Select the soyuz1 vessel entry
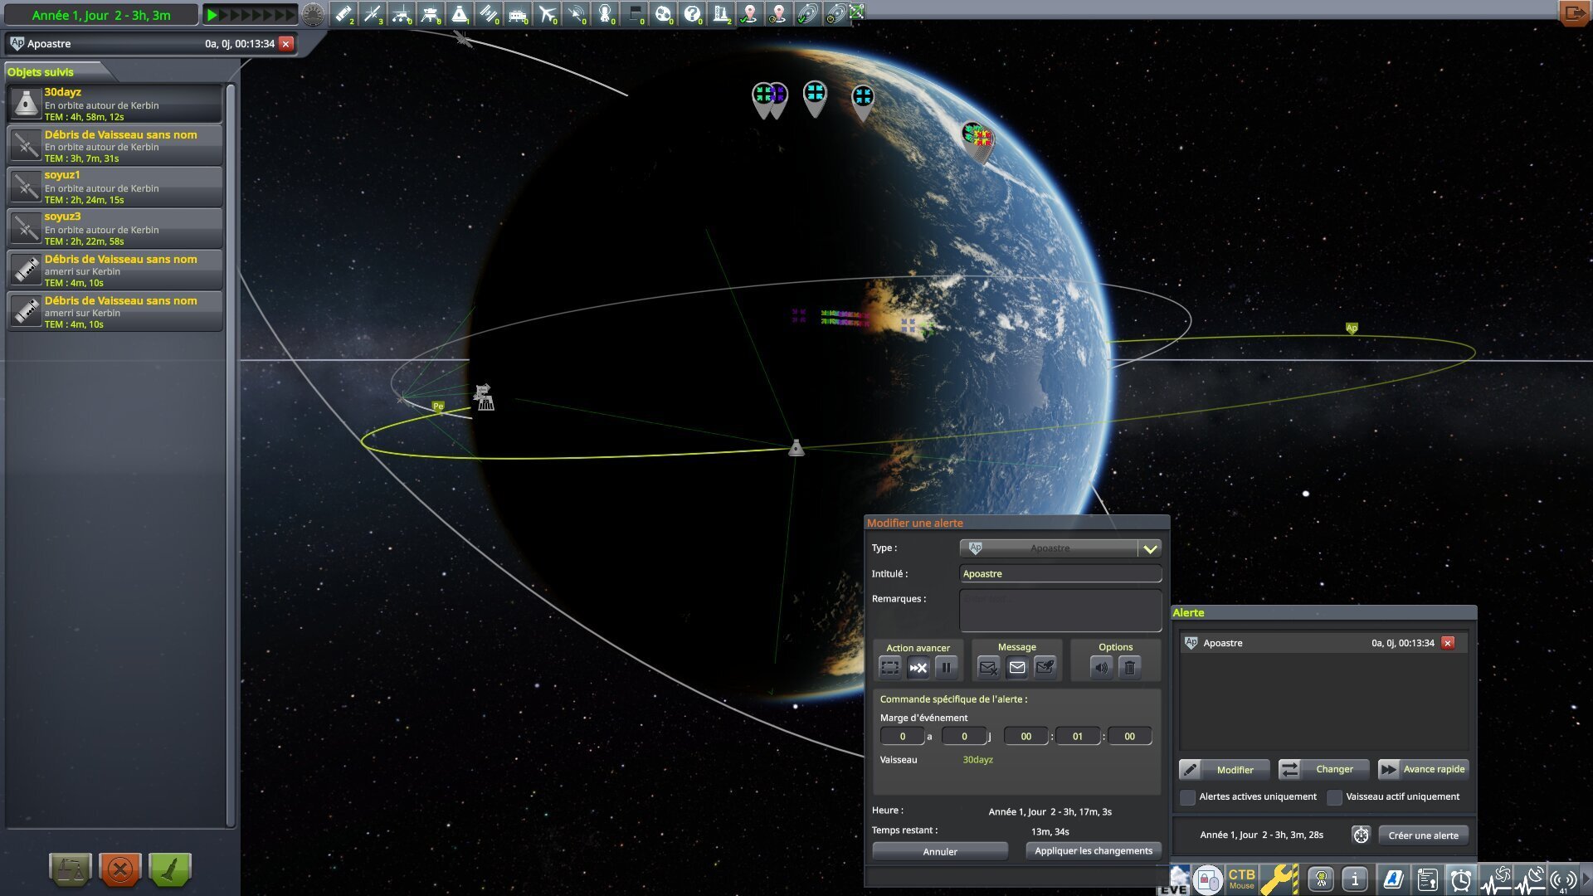The image size is (1593, 896). coord(114,187)
